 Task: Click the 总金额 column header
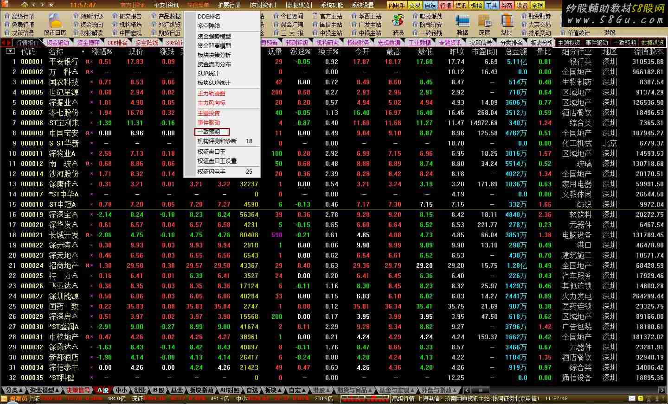(515, 51)
